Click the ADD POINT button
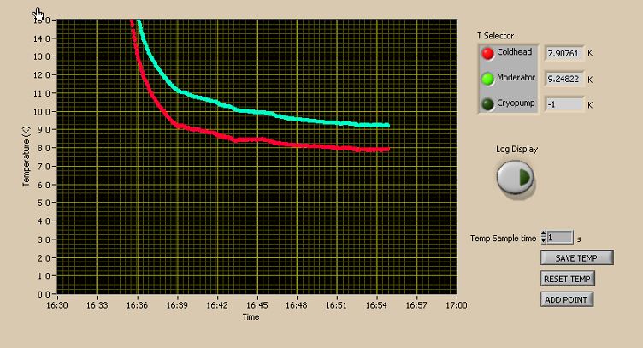The height and width of the screenshot is (348, 643). click(x=566, y=299)
